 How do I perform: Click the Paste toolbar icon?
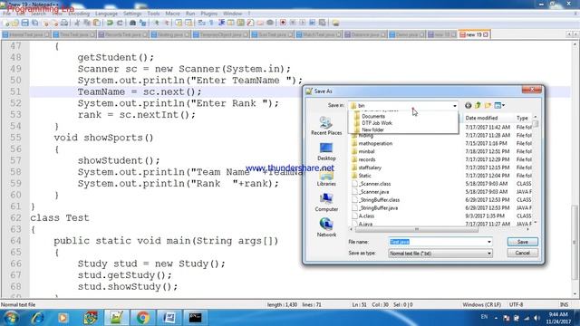97,23
